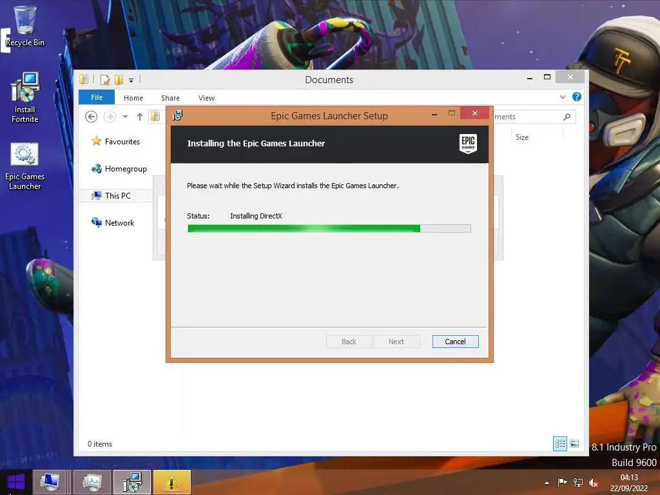This screenshot has height=495, width=660.
Task: Open the Share ribbon tab in Documents
Action: 170,98
